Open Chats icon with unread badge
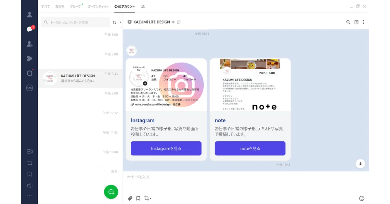390x204 pixels. pyautogui.click(x=30, y=29)
